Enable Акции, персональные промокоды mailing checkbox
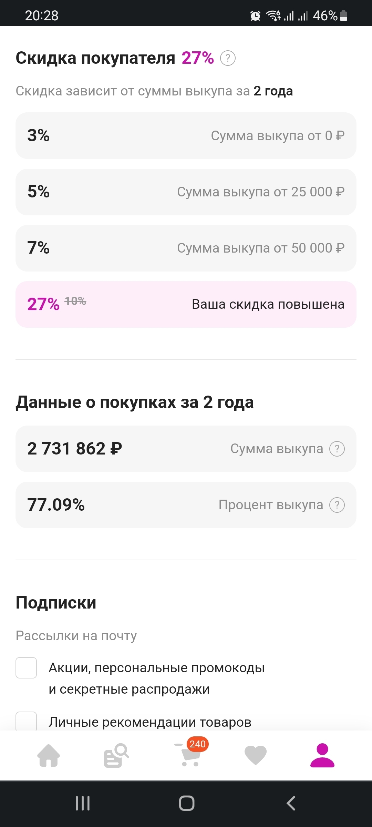372x827 pixels. pyautogui.click(x=26, y=668)
